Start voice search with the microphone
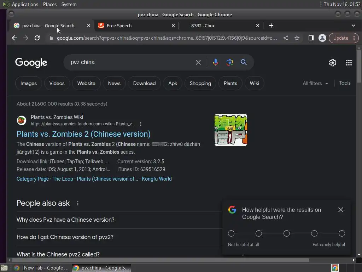 point(215,62)
